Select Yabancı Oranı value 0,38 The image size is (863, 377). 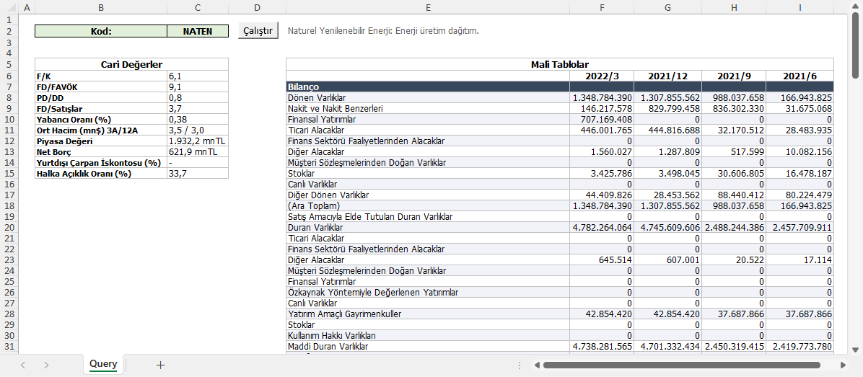coord(198,119)
